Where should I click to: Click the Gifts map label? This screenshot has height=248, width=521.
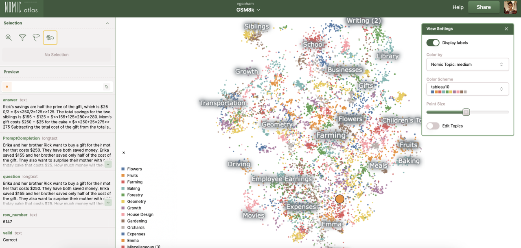click(x=366, y=86)
